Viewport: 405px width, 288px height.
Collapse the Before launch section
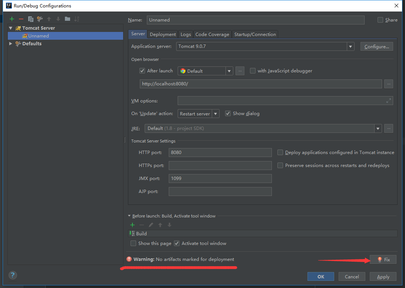[x=129, y=216]
